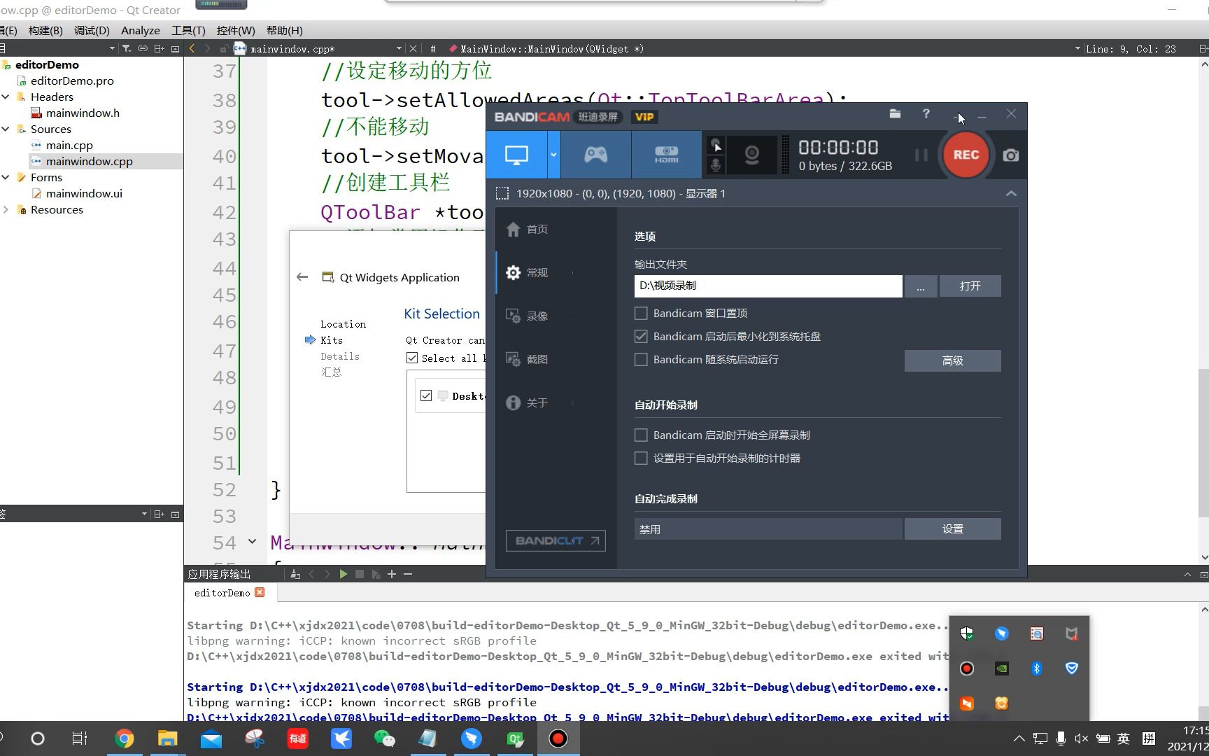The image size is (1209, 756).
Task: Open Chrome from the taskbar
Action: pos(124,738)
